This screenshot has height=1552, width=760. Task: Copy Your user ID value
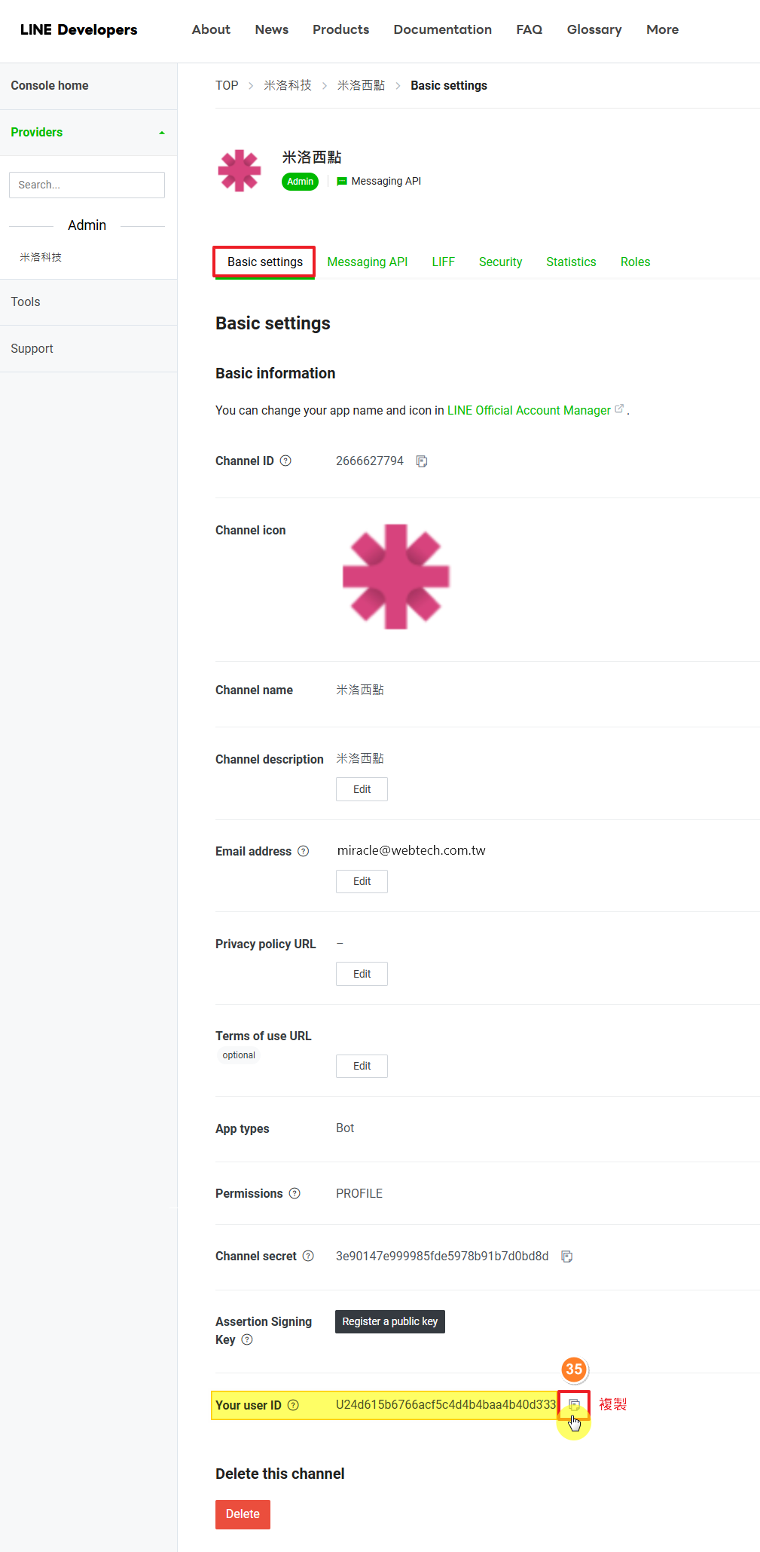pos(574,1405)
